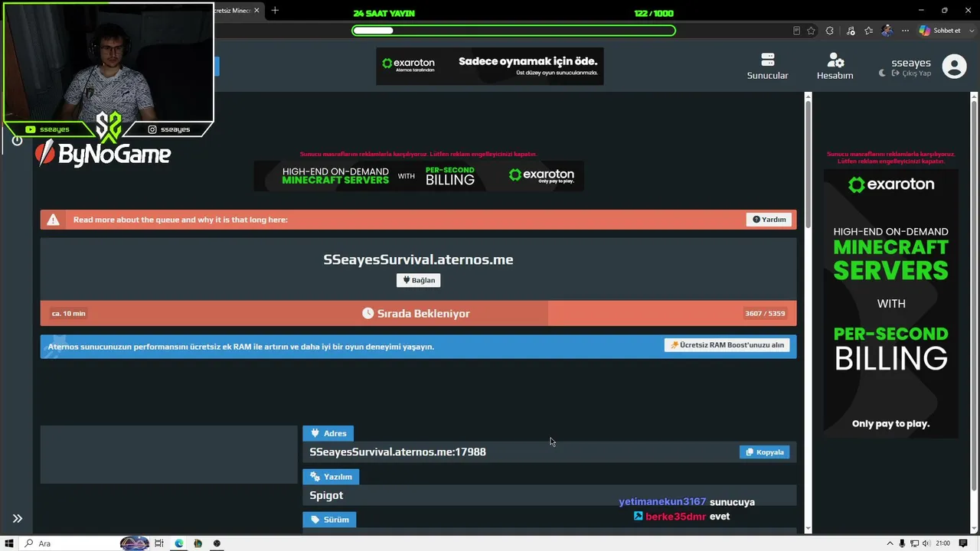980x551 pixels.
Task: Click the power icon in the left sidebar
Action: 17,140
